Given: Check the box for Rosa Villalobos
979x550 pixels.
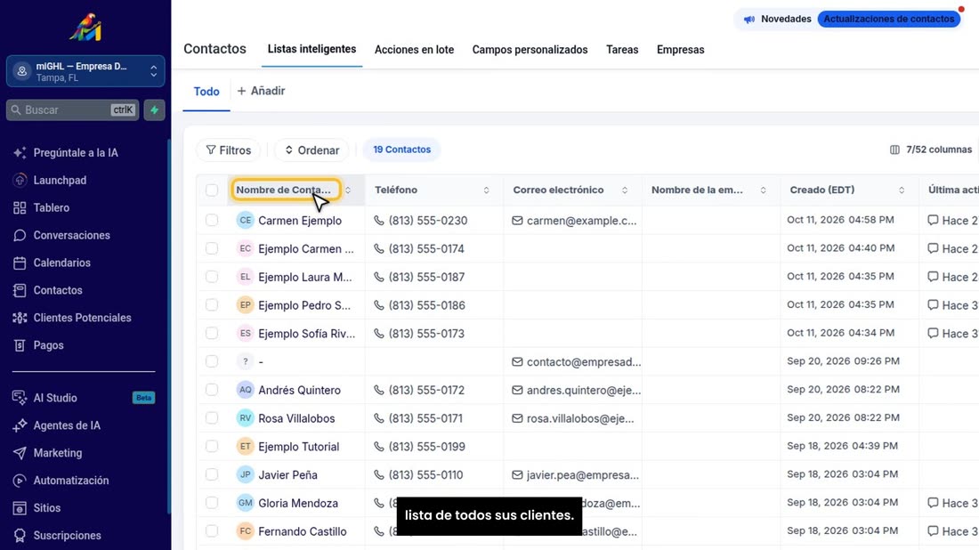Looking at the screenshot, I should 212,417.
